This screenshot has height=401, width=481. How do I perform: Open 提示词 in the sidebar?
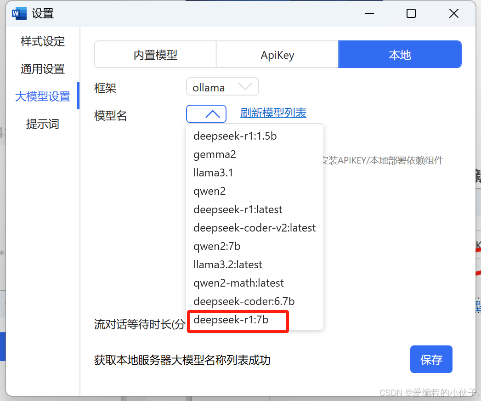click(42, 124)
